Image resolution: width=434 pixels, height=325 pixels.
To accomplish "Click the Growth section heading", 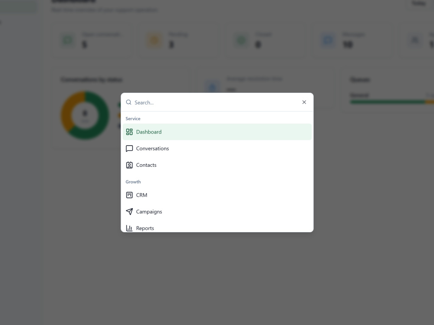I will [x=133, y=182].
